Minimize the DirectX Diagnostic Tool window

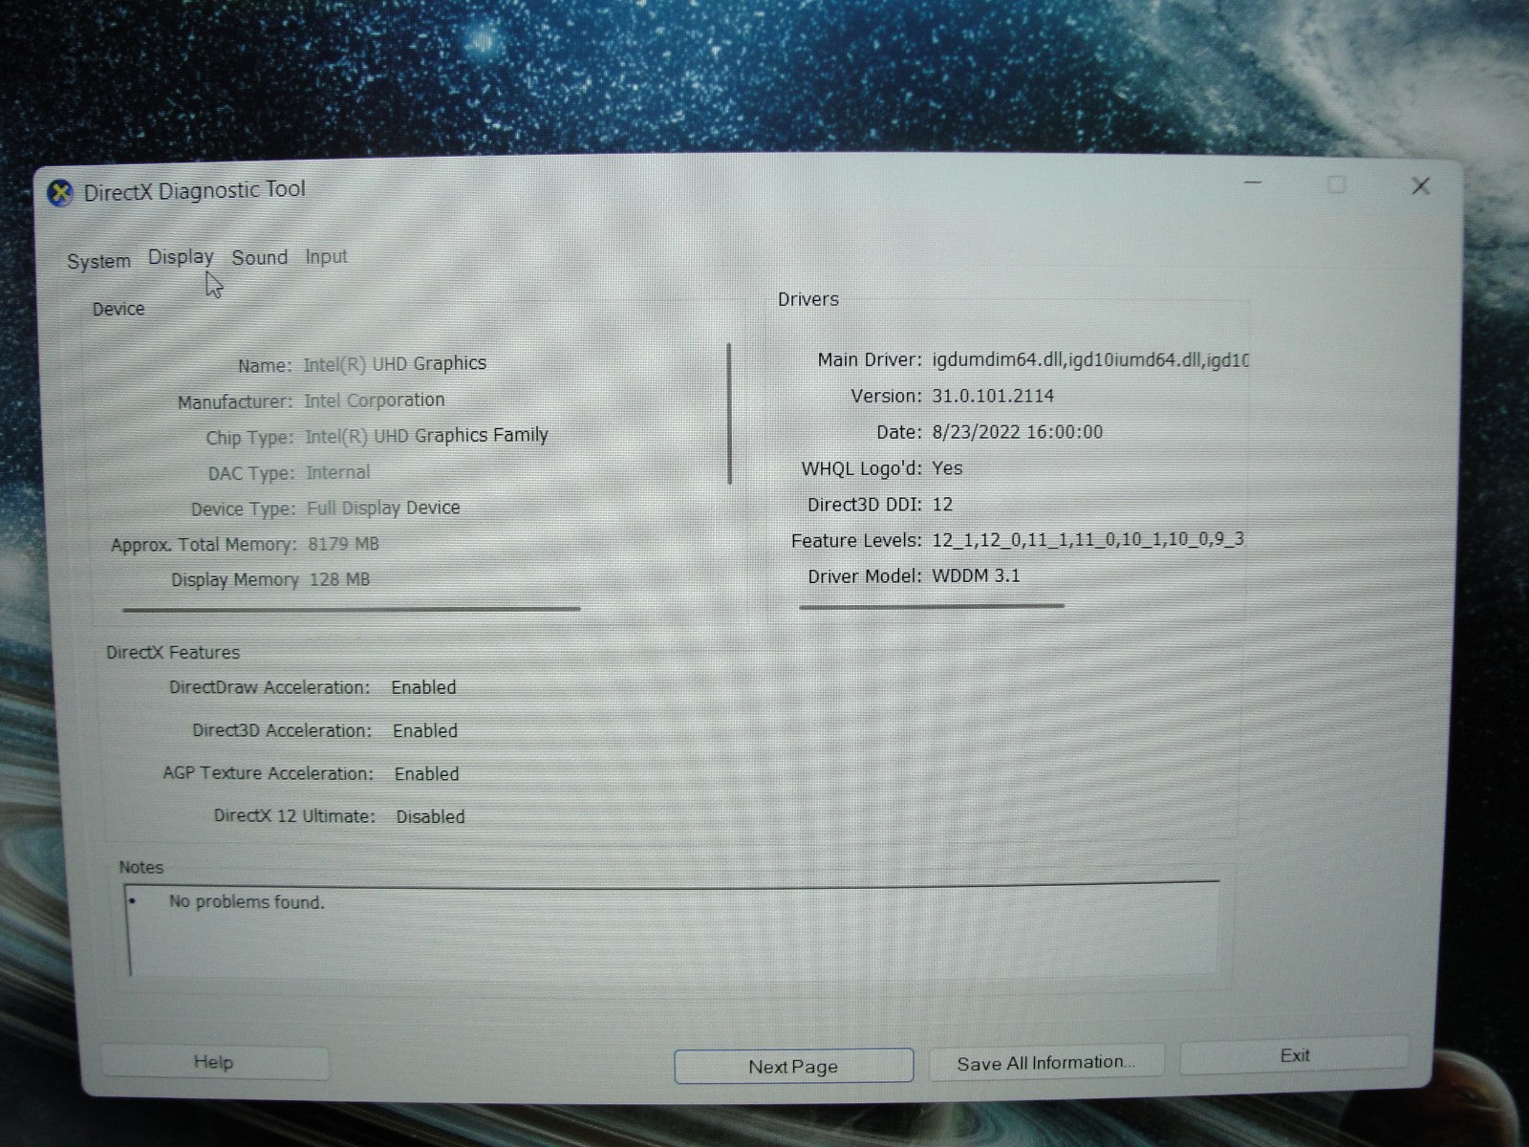[1254, 183]
